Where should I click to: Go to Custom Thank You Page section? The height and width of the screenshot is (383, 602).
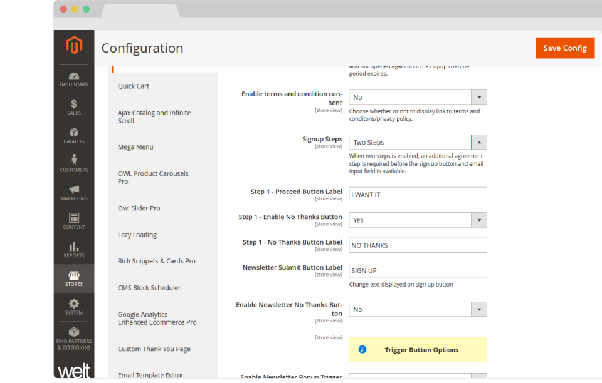tap(154, 349)
